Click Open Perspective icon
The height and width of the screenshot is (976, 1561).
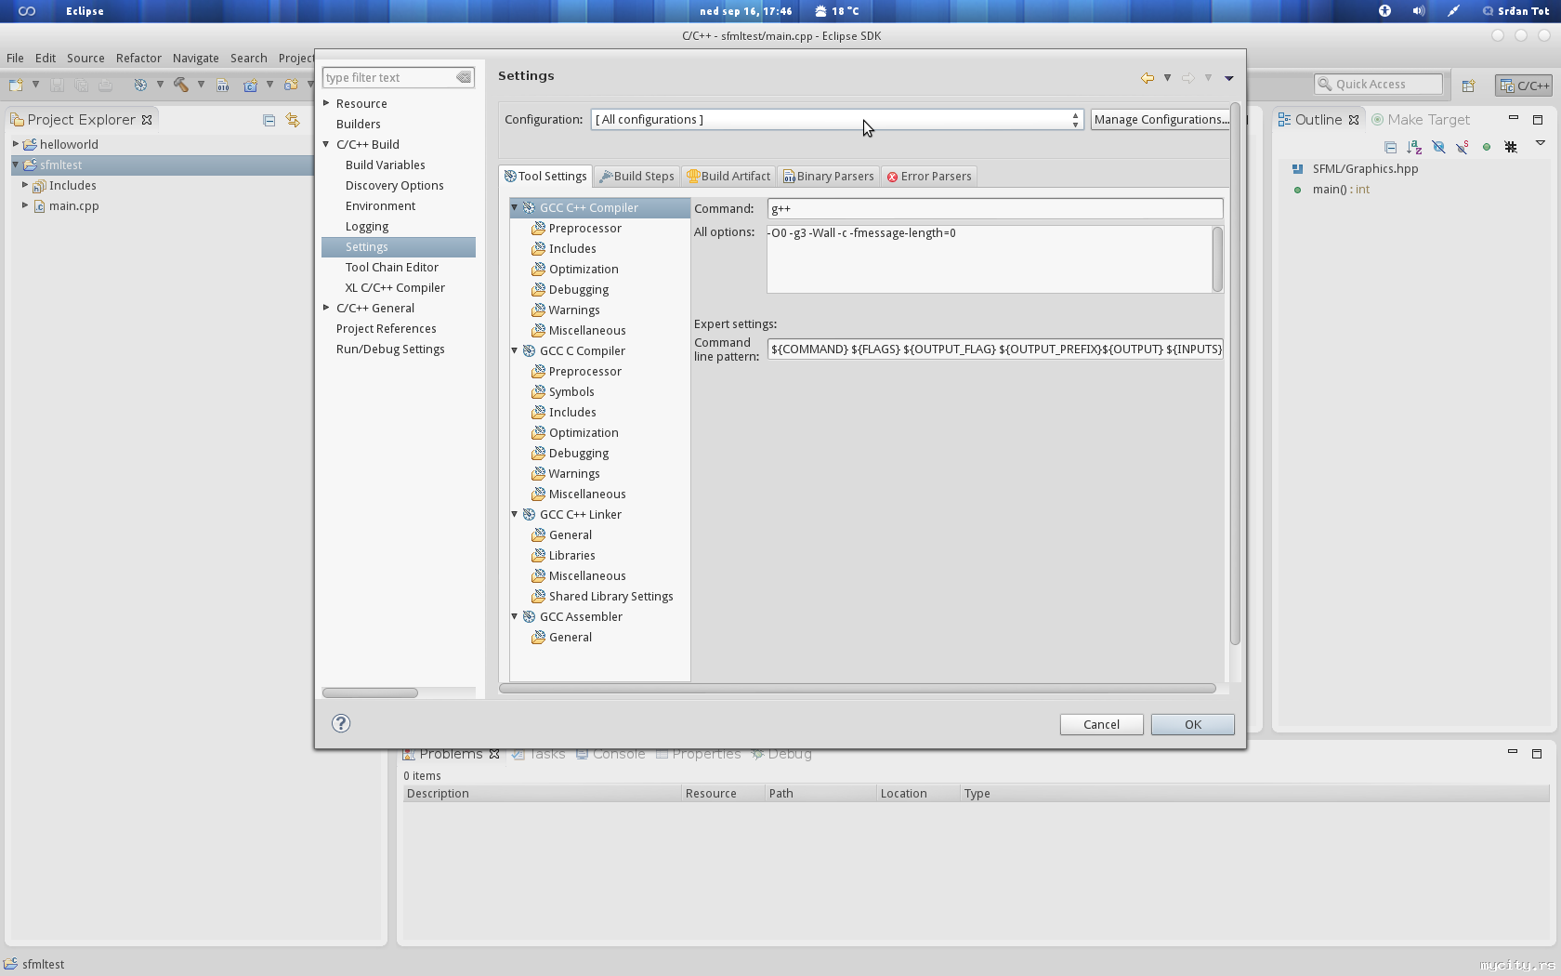click(1468, 86)
